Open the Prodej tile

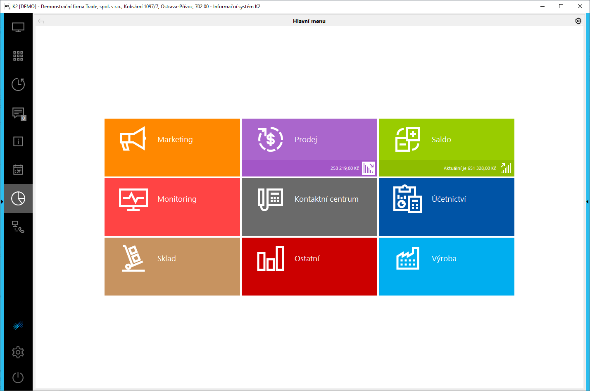[x=309, y=148]
